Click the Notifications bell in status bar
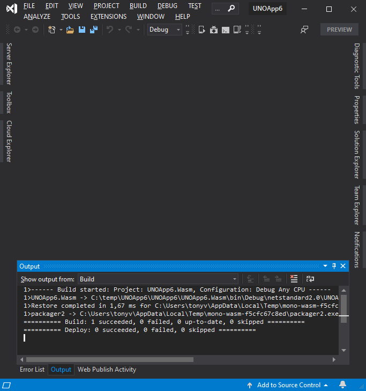 click(x=342, y=385)
